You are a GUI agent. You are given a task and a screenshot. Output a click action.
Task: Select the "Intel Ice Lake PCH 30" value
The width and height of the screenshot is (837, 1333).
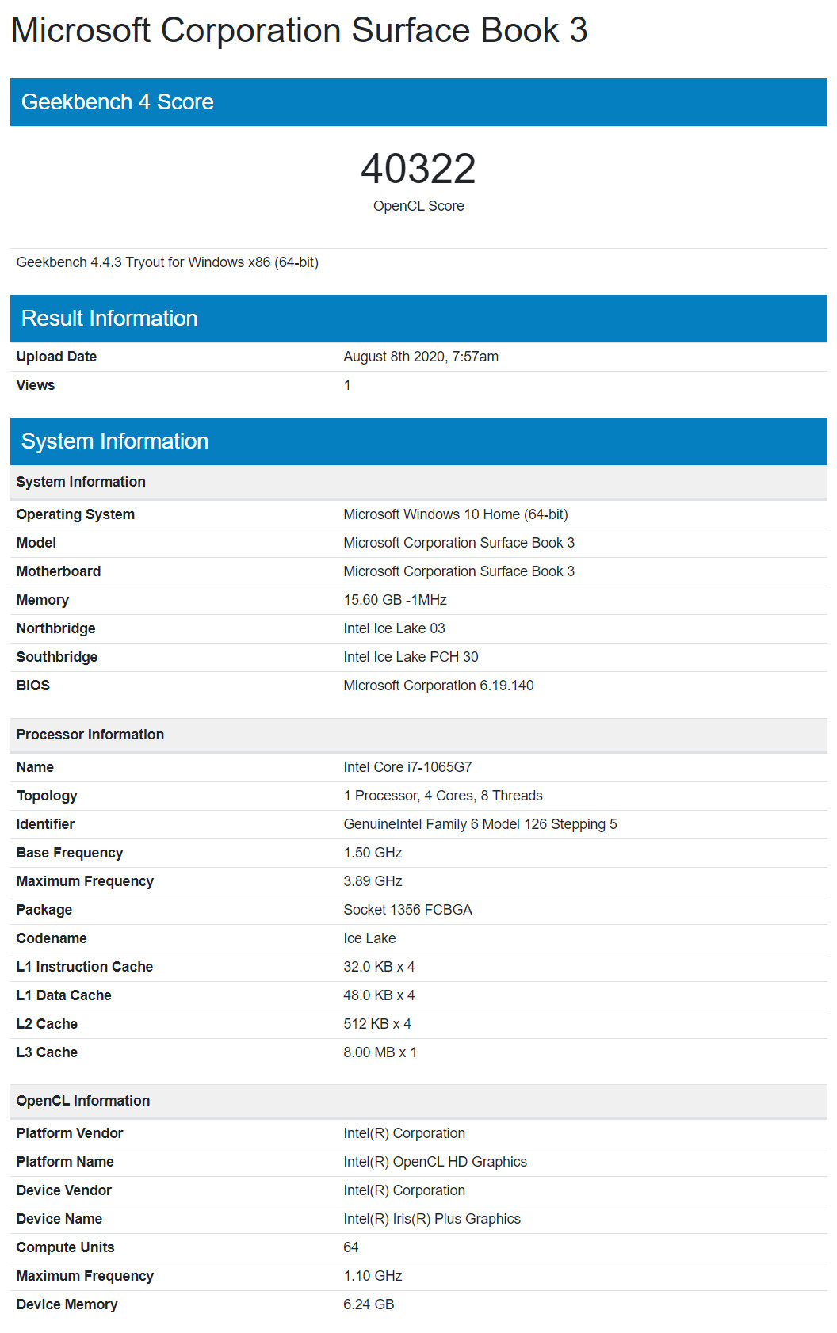tap(411, 657)
